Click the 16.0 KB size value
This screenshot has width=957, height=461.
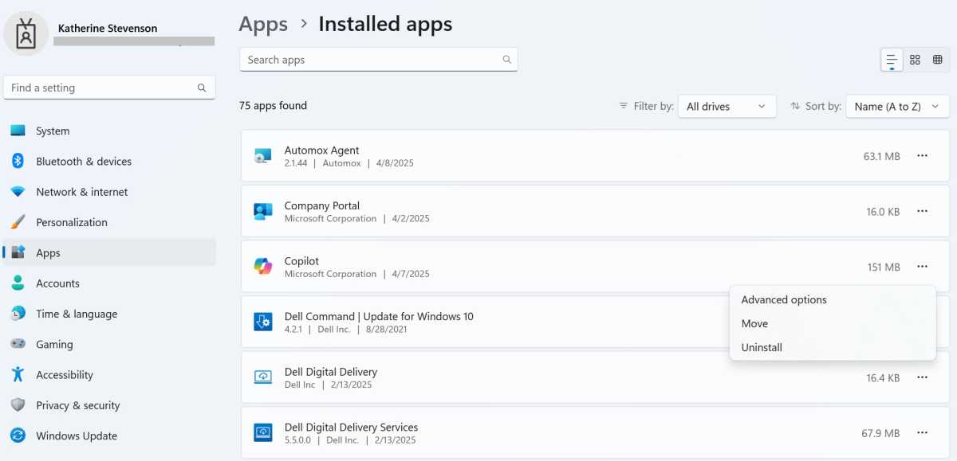[883, 212]
